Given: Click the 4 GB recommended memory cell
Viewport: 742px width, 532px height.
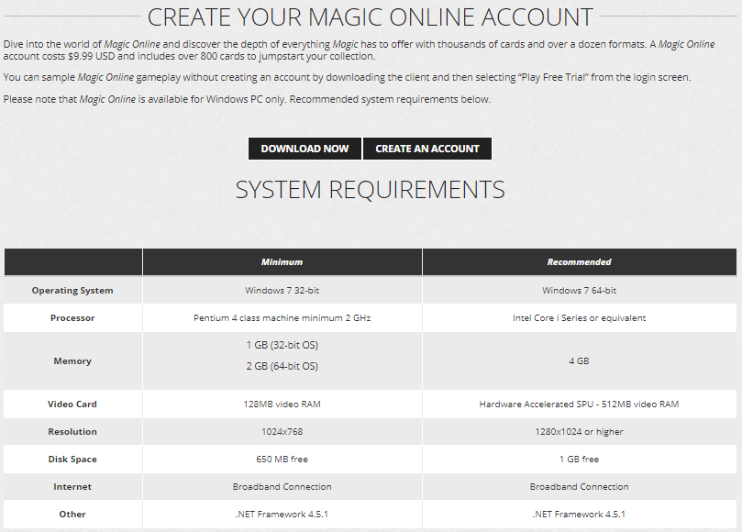Looking at the screenshot, I should [580, 360].
